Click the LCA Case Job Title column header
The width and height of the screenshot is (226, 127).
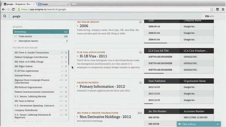pyautogui.click(x=162, y=51)
